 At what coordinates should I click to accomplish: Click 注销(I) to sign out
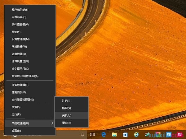[66, 101]
